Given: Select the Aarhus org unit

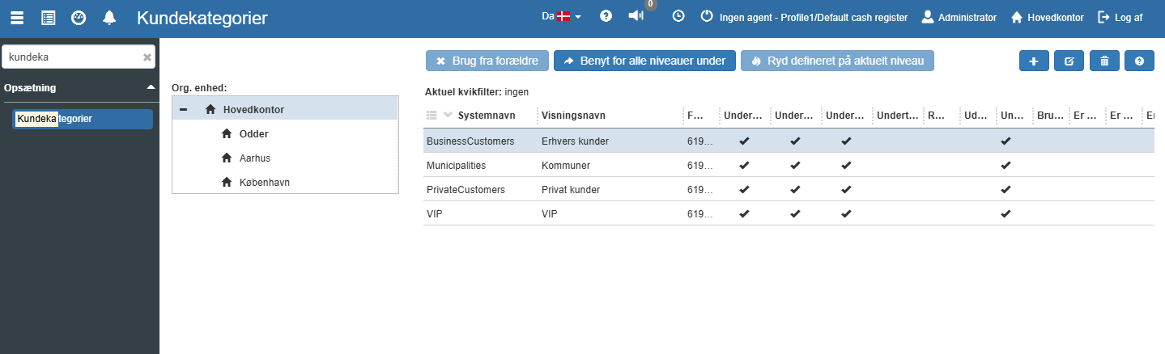Looking at the screenshot, I should click(x=254, y=158).
